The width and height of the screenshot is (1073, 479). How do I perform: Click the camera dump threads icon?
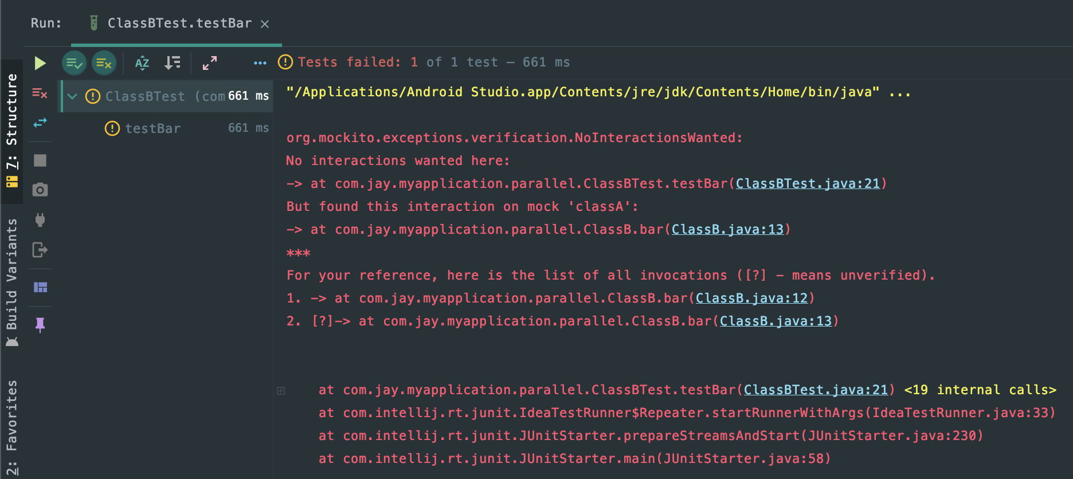pyautogui.click(x=40, y=190)
